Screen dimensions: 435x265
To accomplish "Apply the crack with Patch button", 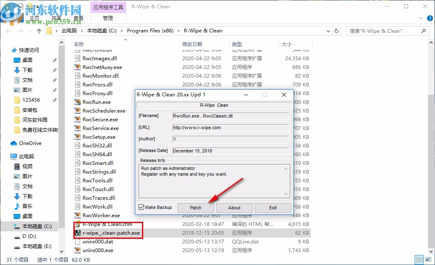I will click(196, 208).
